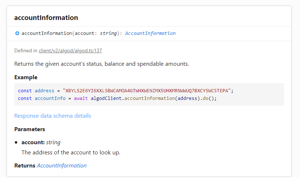Open the Response data schema details link
Viewport: 300px width, 178px height.
click(x=52, y=116)
